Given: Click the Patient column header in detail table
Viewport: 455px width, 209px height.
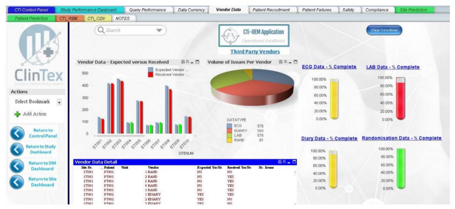Looking at the screenshot, I should [x=109, y=167].
